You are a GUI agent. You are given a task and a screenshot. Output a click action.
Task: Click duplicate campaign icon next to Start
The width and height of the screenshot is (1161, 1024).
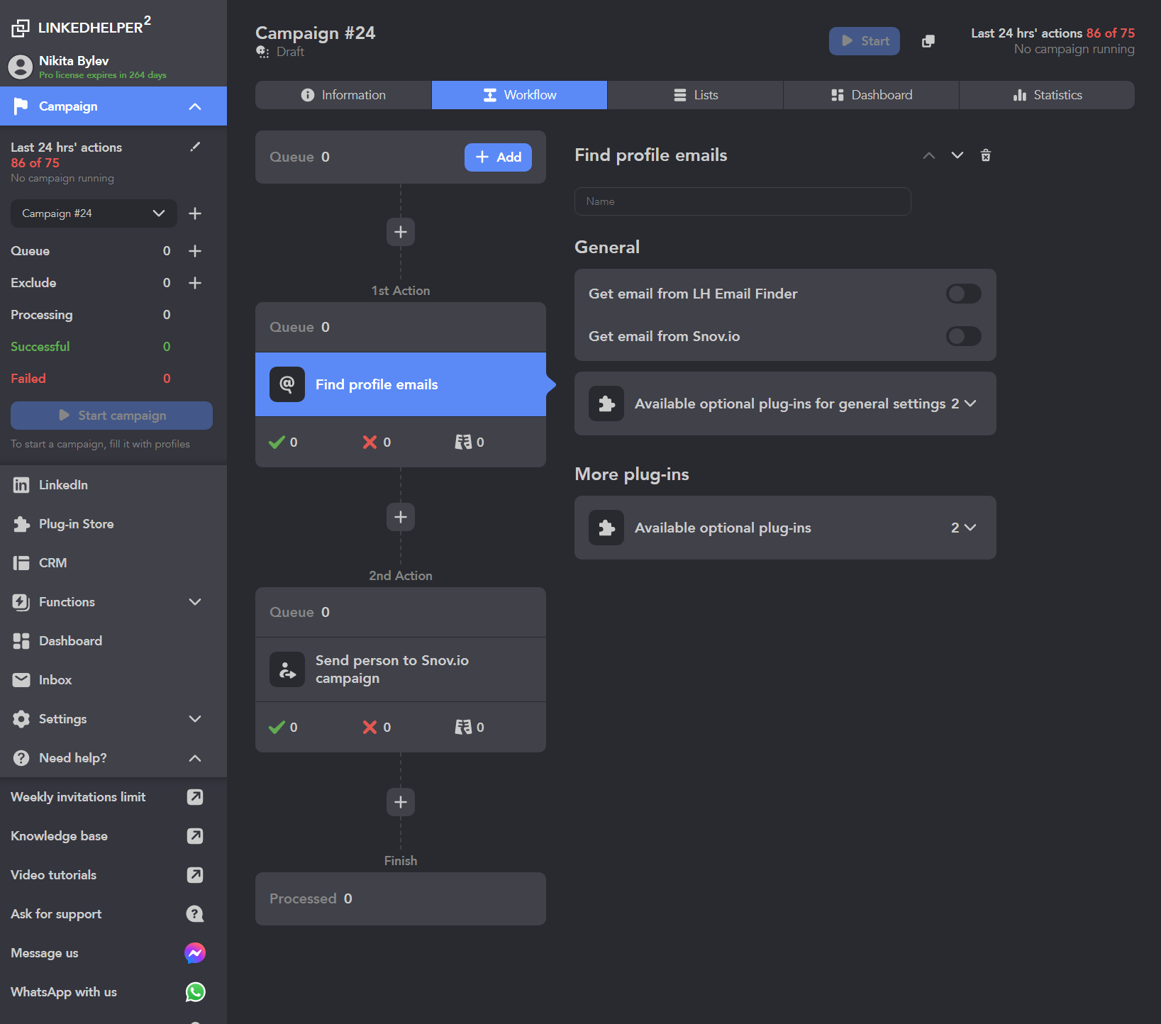point(928,41)
